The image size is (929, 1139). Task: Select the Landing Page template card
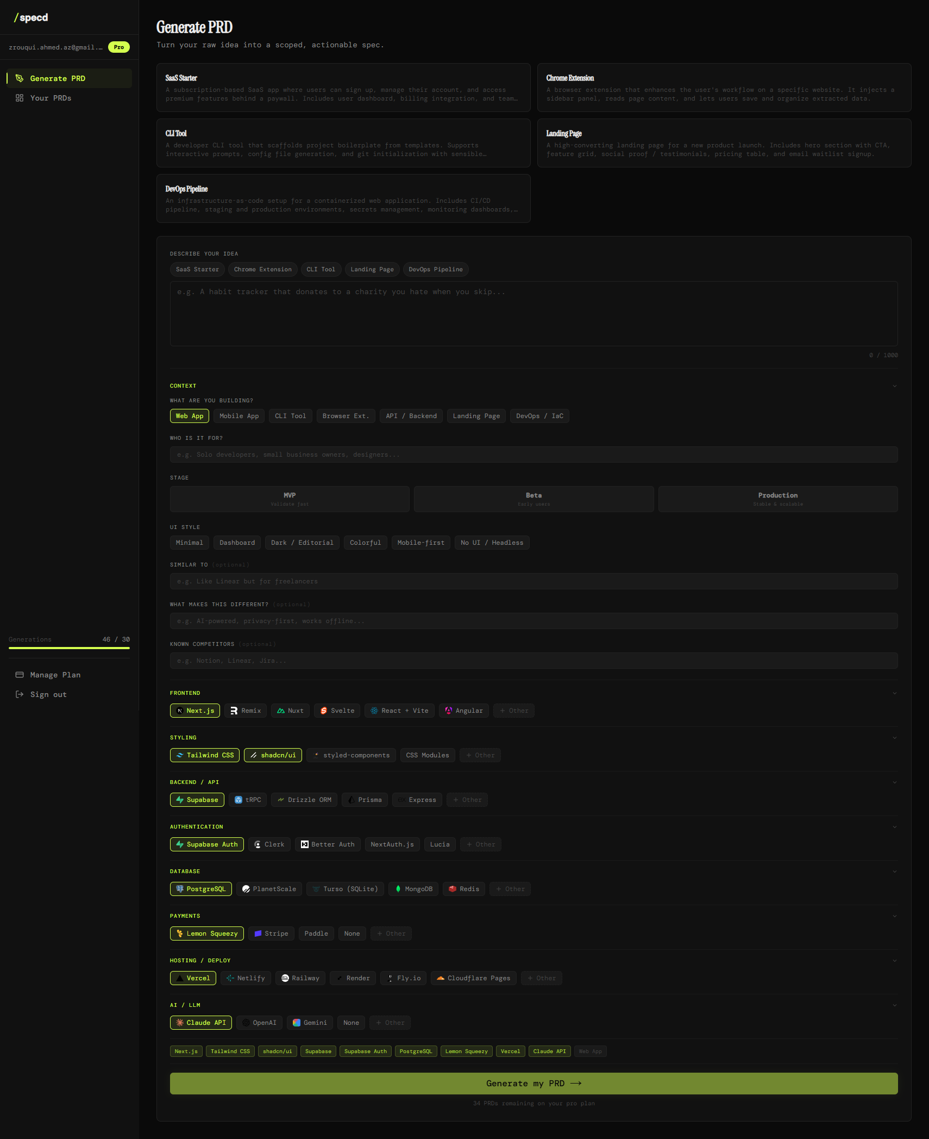[x=724, y=143]
